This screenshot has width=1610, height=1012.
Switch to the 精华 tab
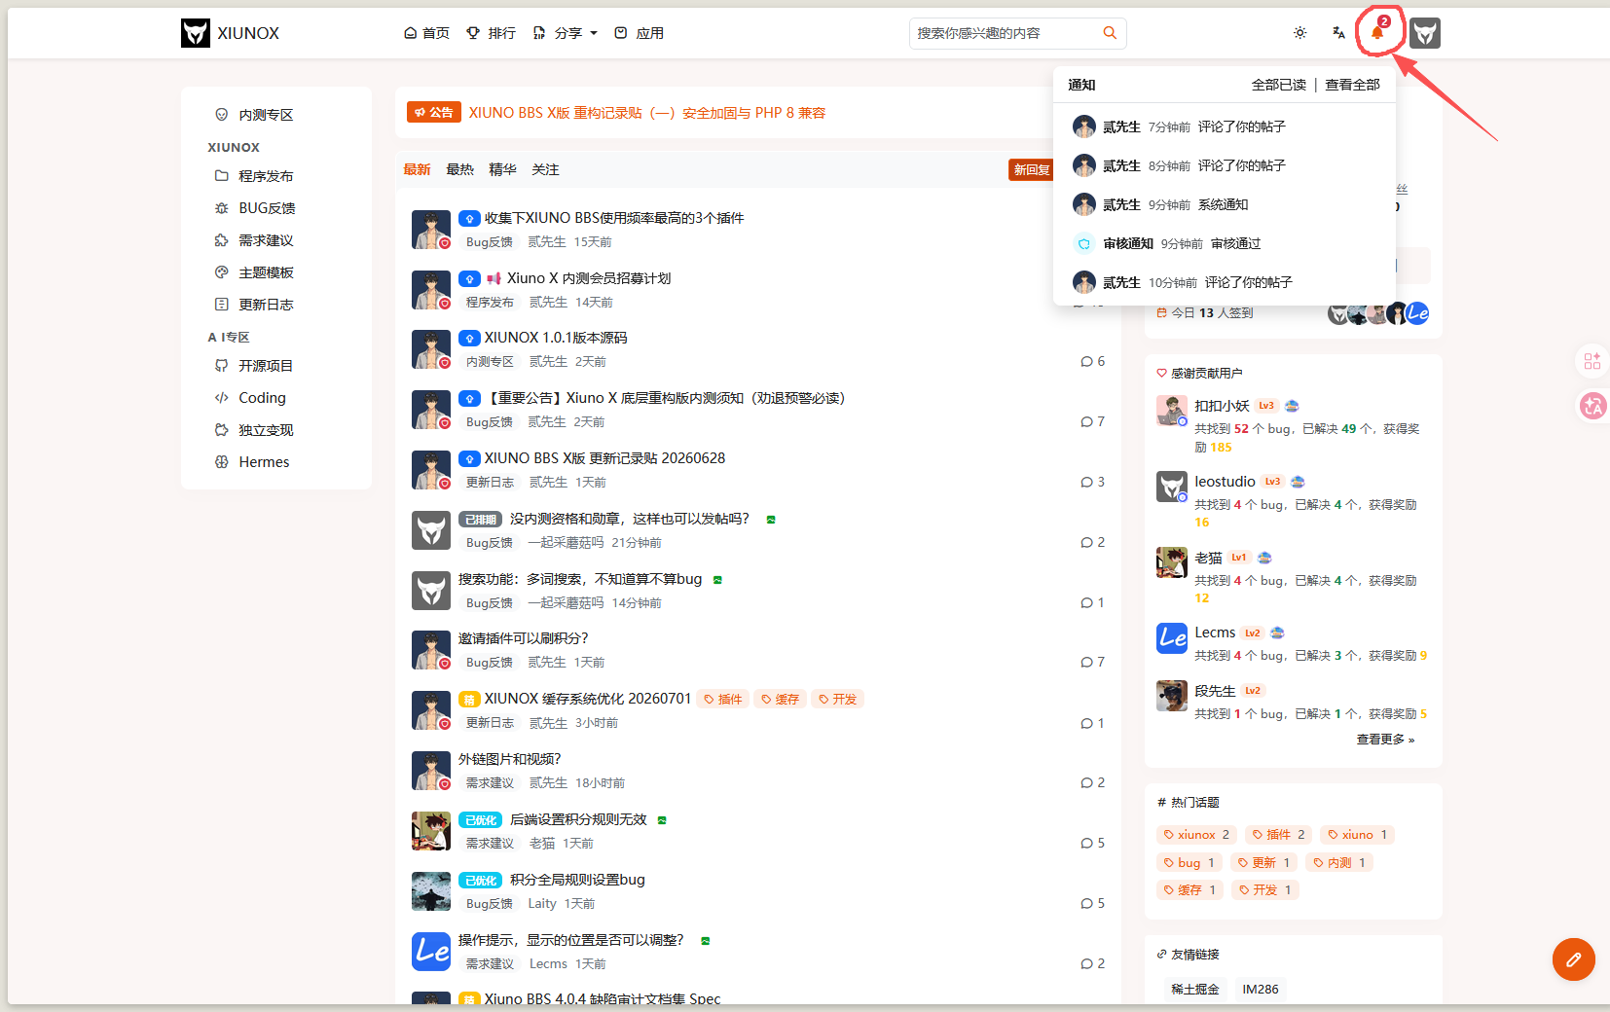click(x=502, y=169)
